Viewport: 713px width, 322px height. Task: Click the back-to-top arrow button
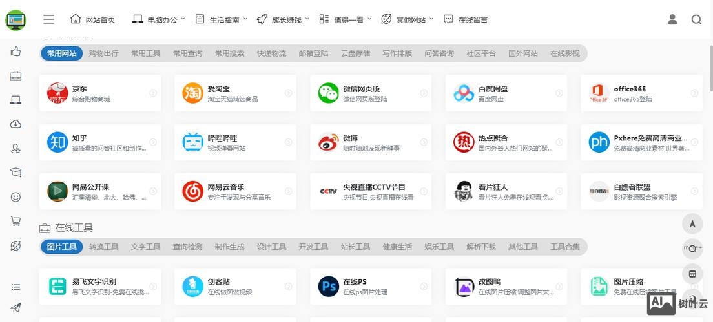point(692,223)
